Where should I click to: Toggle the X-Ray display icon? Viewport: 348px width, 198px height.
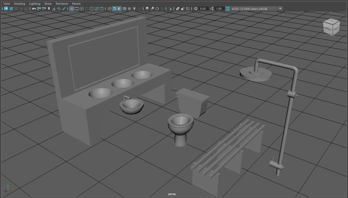178,9
